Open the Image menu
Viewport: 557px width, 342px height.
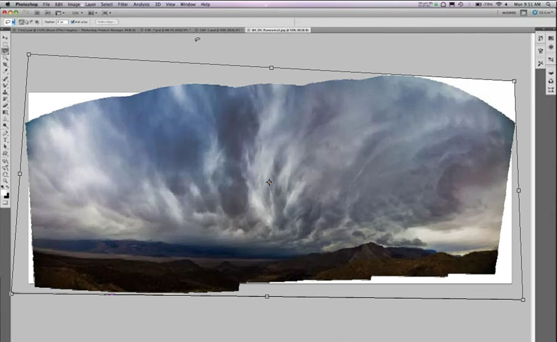pos(74,4)
